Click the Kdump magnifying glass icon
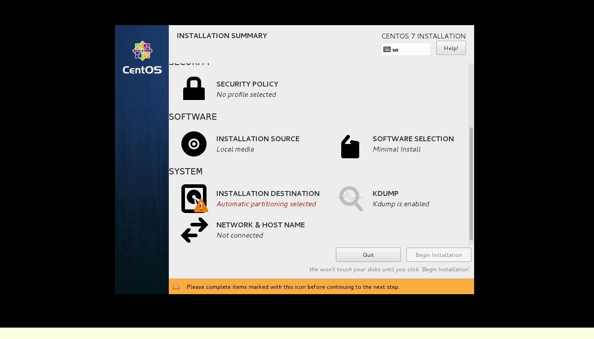 point(350,198)
